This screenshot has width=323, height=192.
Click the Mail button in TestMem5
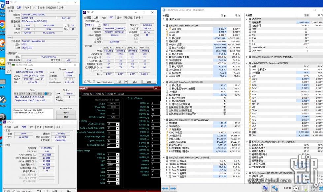66,117
